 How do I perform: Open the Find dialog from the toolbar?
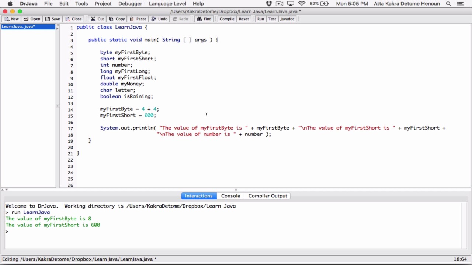coord(204,19)
